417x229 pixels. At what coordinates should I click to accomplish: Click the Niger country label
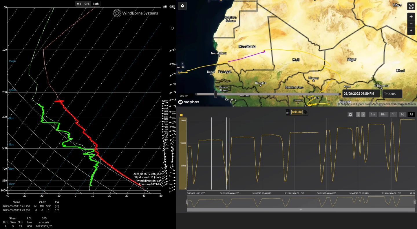coord(352,59)
